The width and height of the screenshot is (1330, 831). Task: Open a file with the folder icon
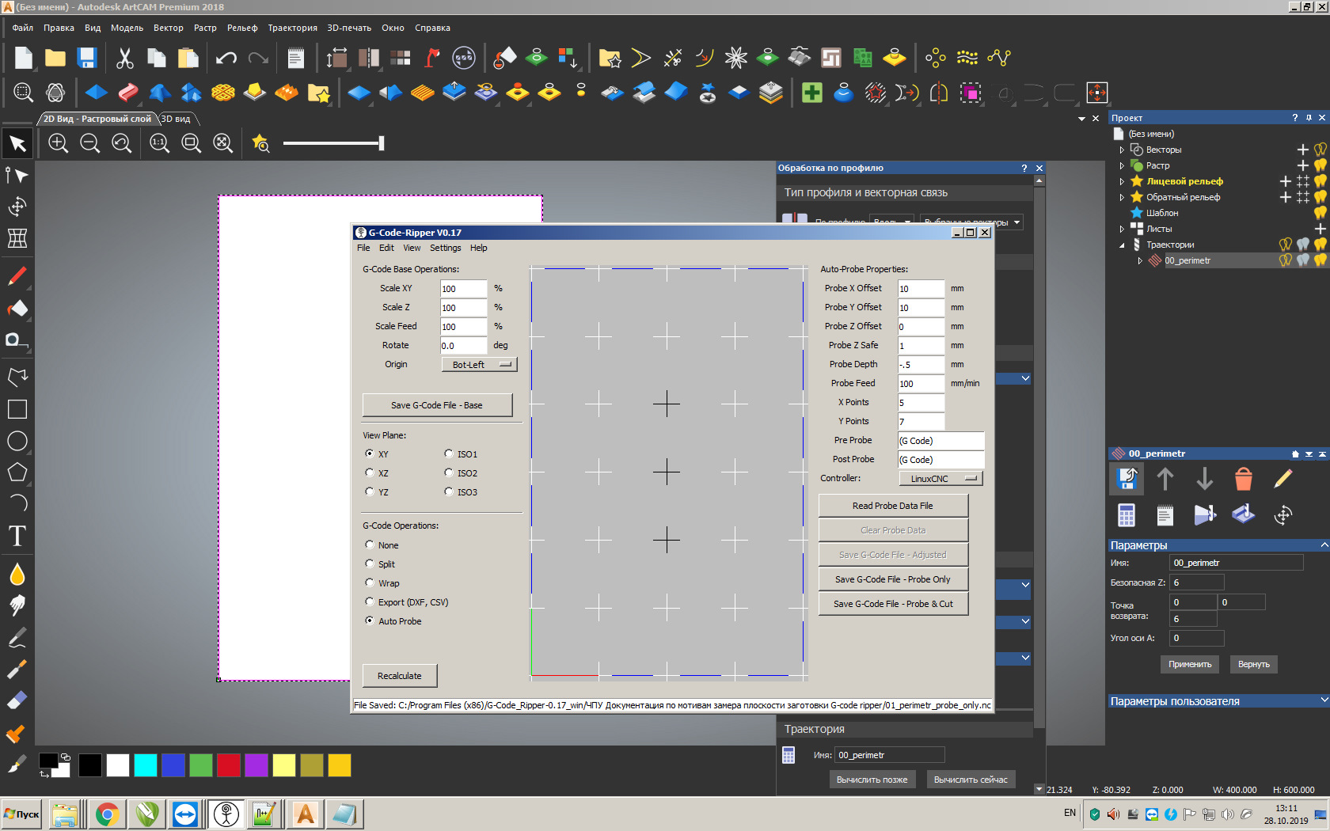[55, 58]
